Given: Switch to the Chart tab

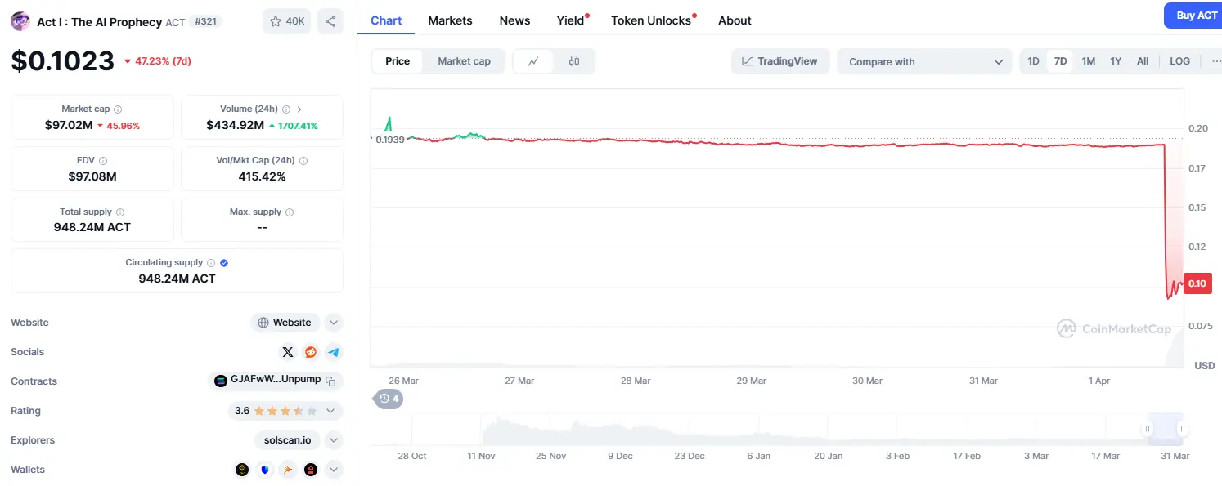Looking at the screenshot, I should 386,20.
